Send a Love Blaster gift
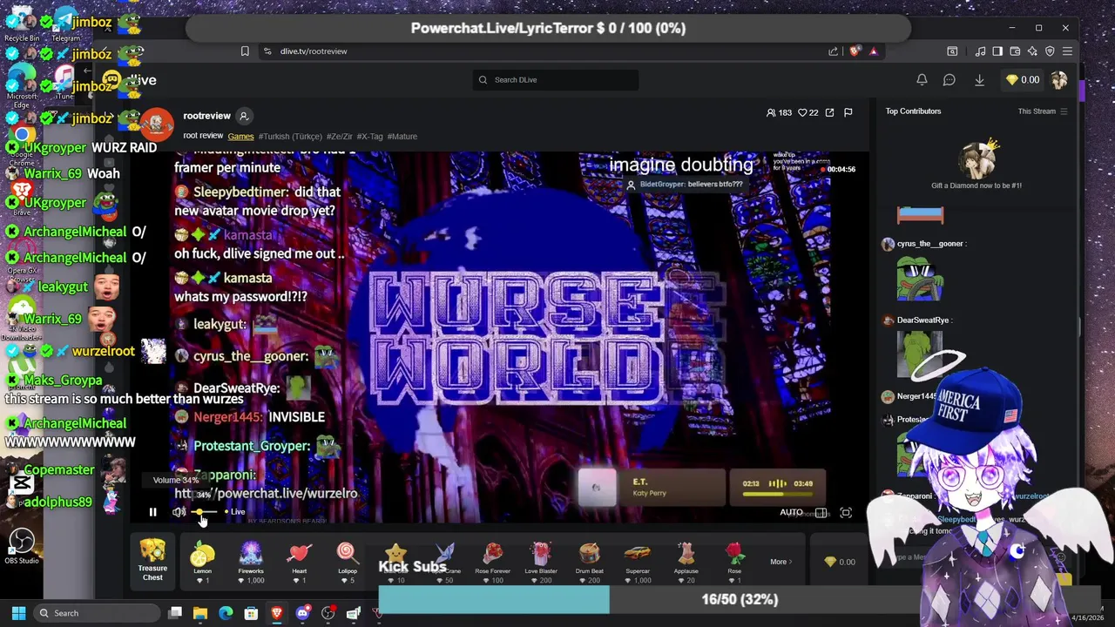1115x627 pixels. (541, 563)
